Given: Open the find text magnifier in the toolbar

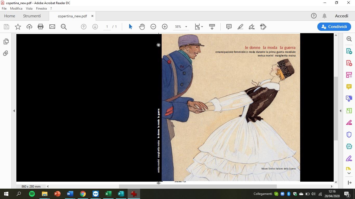Looking at the screenshot, I should [64, 27].
